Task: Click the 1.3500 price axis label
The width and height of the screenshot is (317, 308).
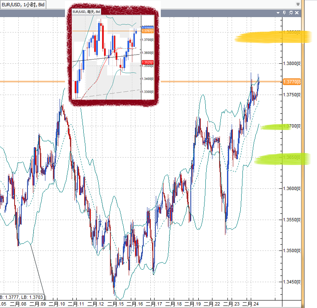Action: (292, 250)
